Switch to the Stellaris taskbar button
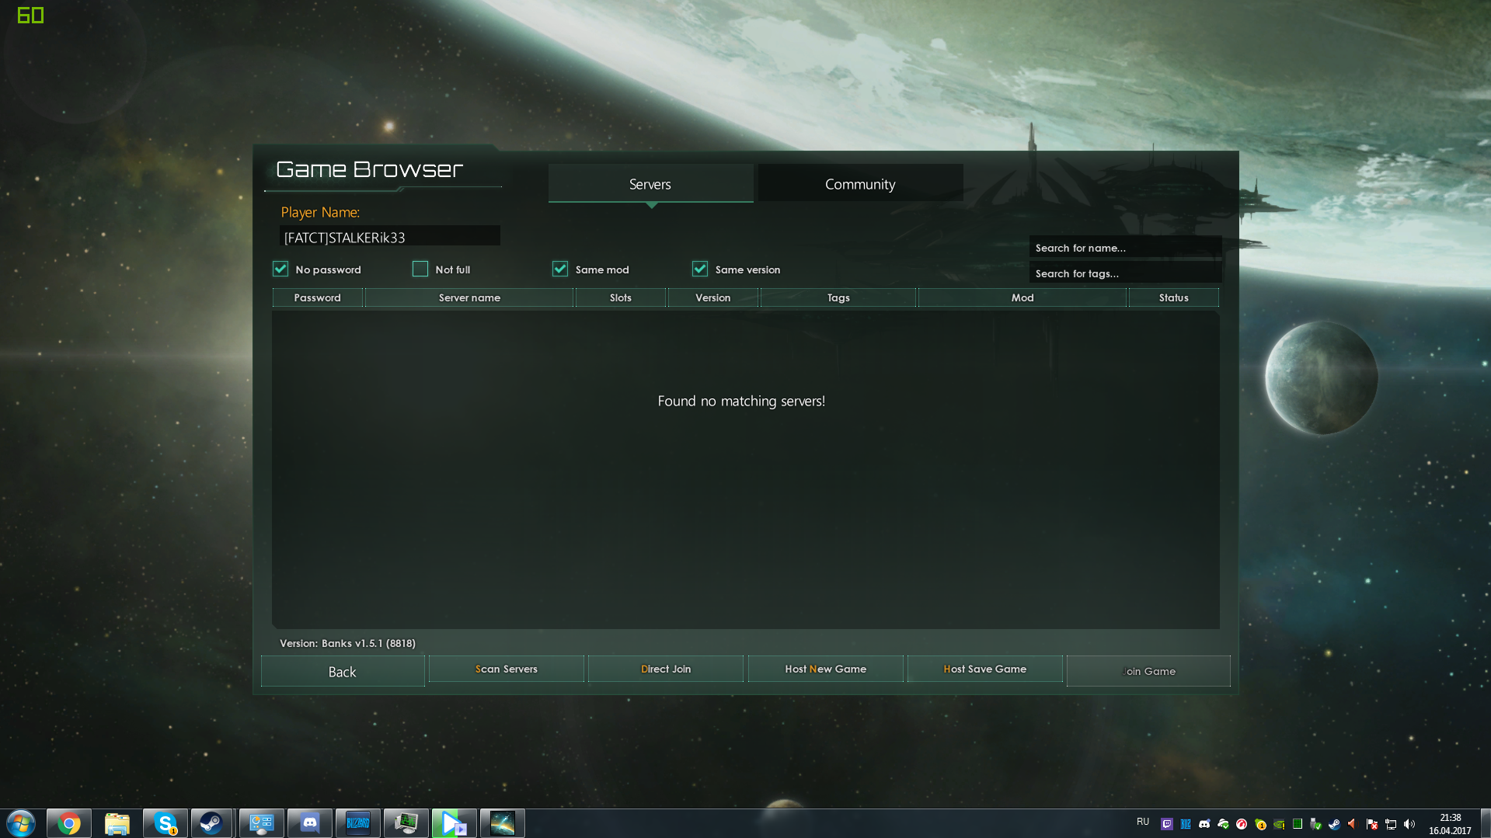The height and width of the screenshot is (838, 1491). pos(503,823)
